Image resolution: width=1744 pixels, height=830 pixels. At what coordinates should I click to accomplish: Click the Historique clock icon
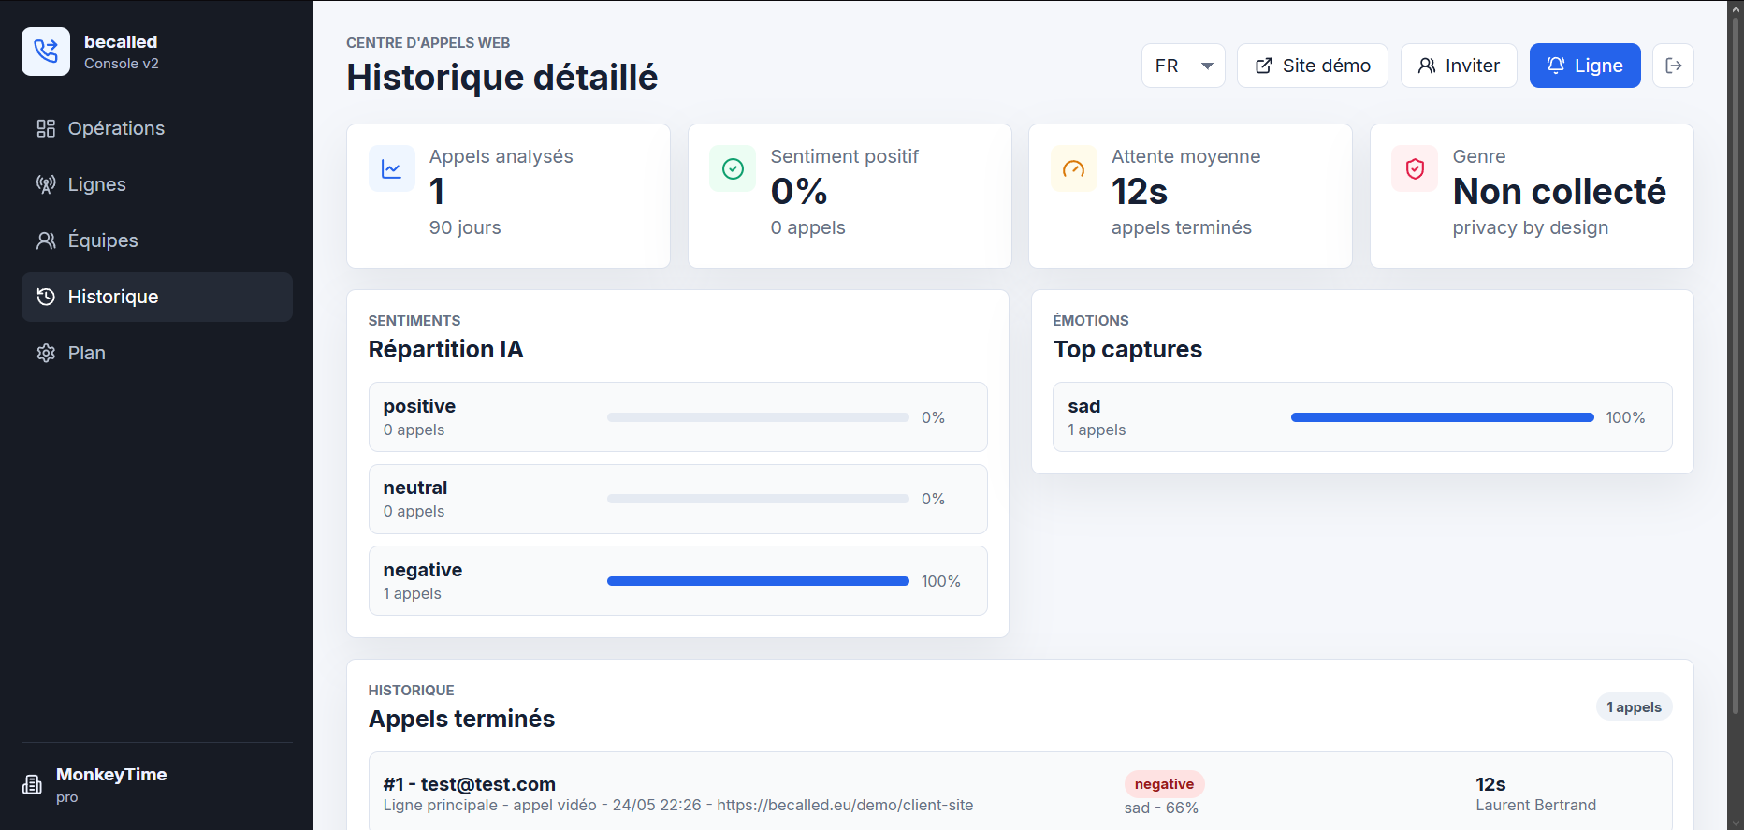46,297
